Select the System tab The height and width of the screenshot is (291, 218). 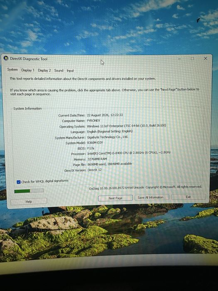(x=12, y=69)
